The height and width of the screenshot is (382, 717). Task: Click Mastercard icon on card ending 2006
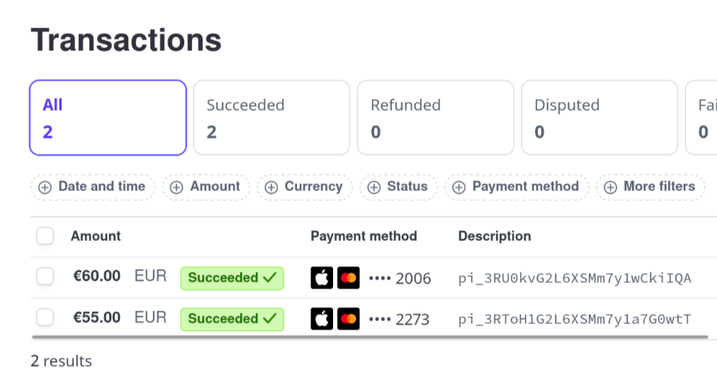pos(349,278)
